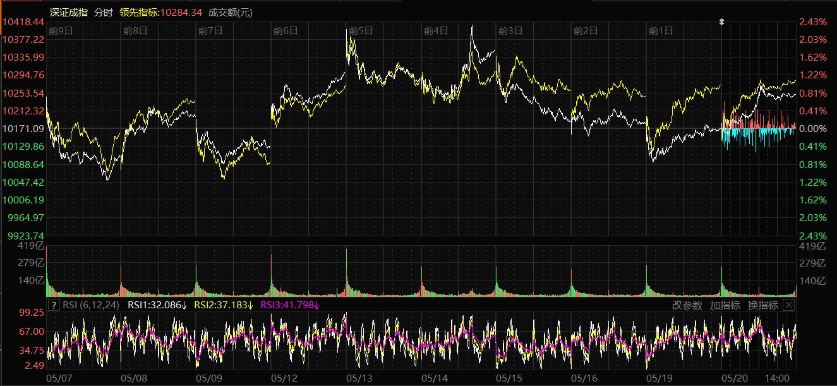Viewport: 837px width, 386px height.
Task: Click the small resize arrow icon above today's chart
Action: click(722, 22)
